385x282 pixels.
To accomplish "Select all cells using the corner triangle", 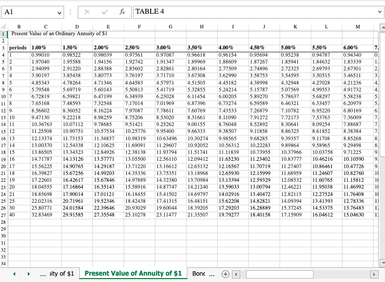I will [4, 26].
